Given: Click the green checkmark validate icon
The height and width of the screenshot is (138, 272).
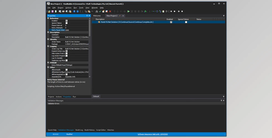Looking at the screenshot, I should pos(100,12).
